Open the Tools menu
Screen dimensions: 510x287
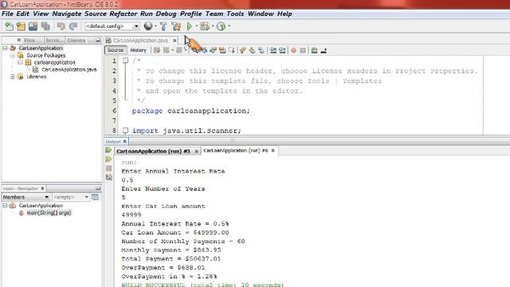(x=235, y=14)
